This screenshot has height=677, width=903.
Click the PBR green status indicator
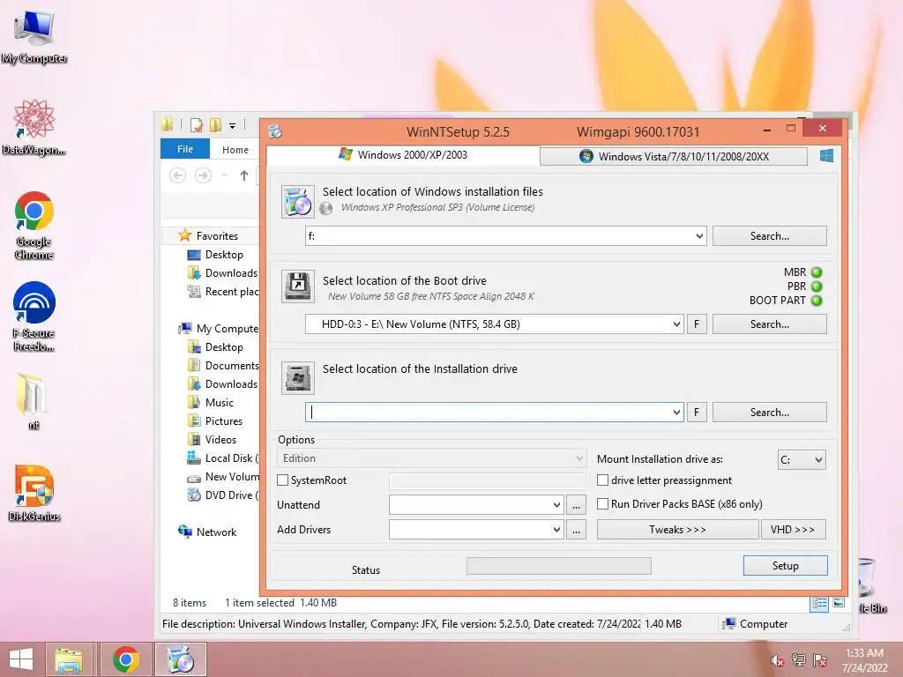[817, 286]
